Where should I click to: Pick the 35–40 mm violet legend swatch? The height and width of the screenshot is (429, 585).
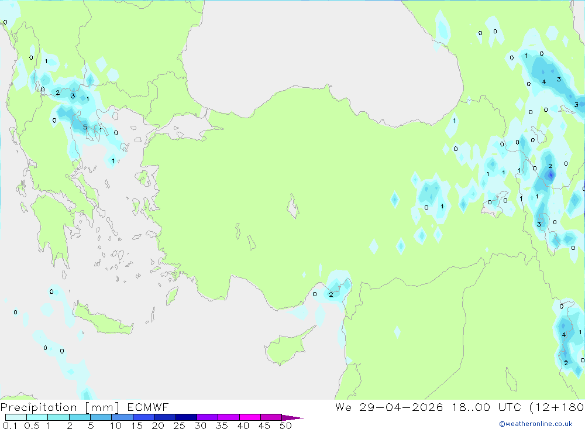(x=229, y=417)
